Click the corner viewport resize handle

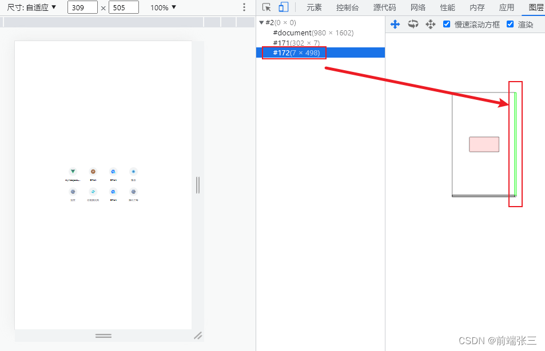click(198, 336)
